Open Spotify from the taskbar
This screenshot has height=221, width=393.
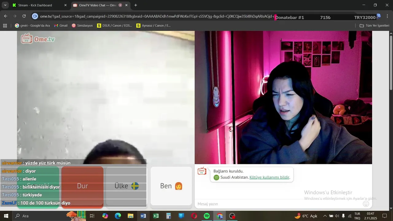(x=207, y=216)
